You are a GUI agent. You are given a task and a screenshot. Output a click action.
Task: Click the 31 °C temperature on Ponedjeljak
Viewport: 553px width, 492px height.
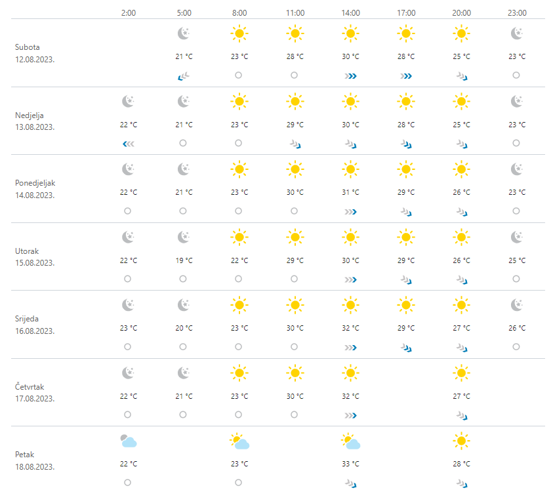(x=350, y=193)
